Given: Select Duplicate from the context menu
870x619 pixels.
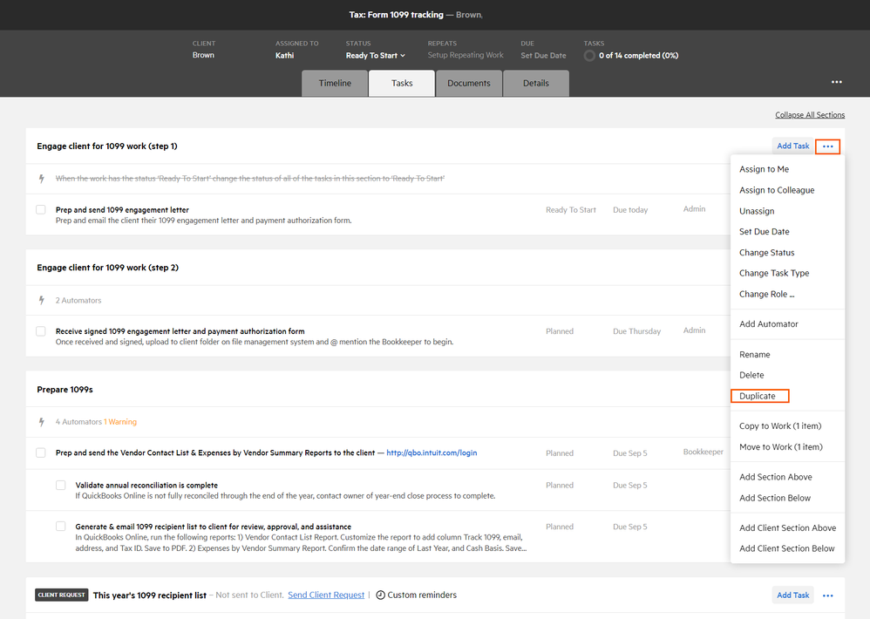Looking at the screenshot, I should [758, 396].
